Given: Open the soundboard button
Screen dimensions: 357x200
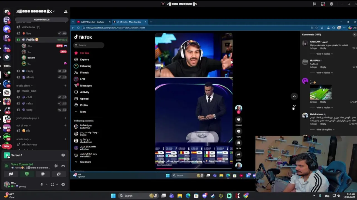Looking at the screenshot, I should pos(59,174).
